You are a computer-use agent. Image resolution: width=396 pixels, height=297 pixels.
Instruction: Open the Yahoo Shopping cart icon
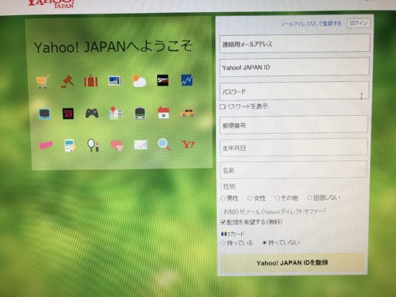[x=42, y=81]
